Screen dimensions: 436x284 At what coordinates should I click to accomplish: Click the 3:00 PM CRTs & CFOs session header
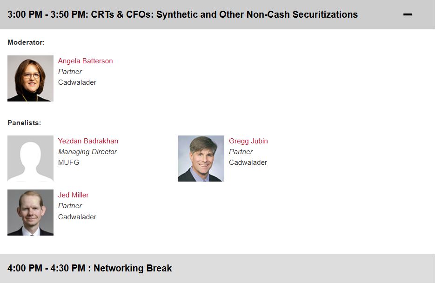point(182,14)
